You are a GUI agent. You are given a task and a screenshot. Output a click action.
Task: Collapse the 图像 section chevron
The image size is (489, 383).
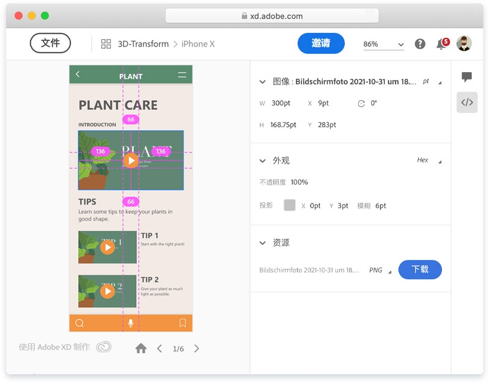point(263,82)
